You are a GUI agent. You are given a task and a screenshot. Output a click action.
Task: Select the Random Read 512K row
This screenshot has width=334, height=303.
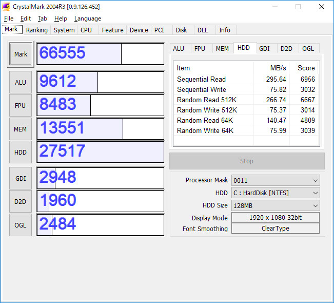[x=246, y=100]
